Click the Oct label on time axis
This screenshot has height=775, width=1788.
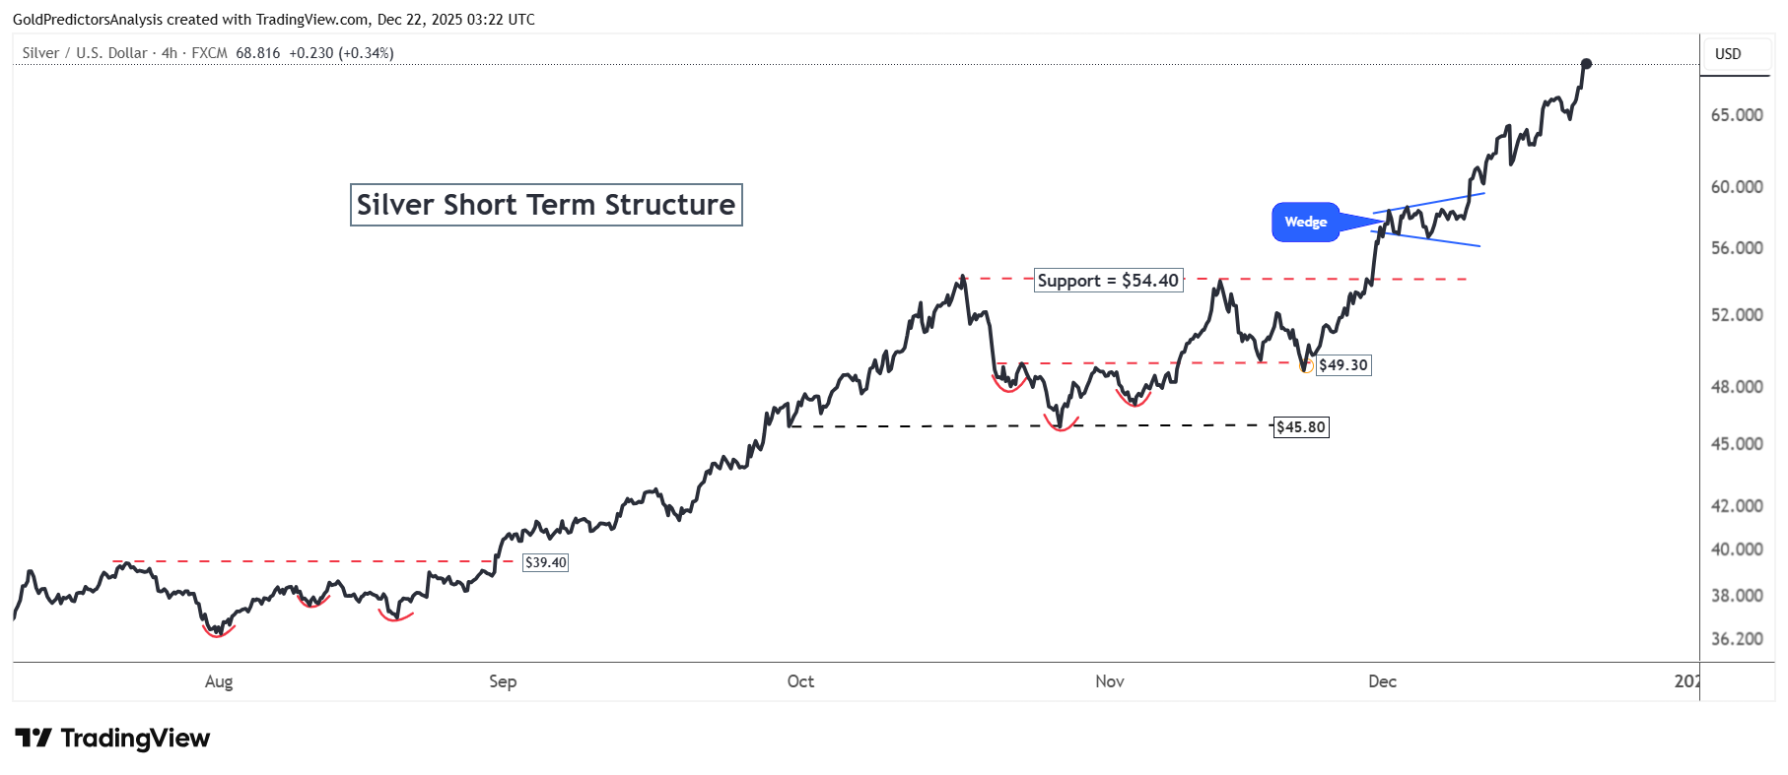(x=800, y=681)
